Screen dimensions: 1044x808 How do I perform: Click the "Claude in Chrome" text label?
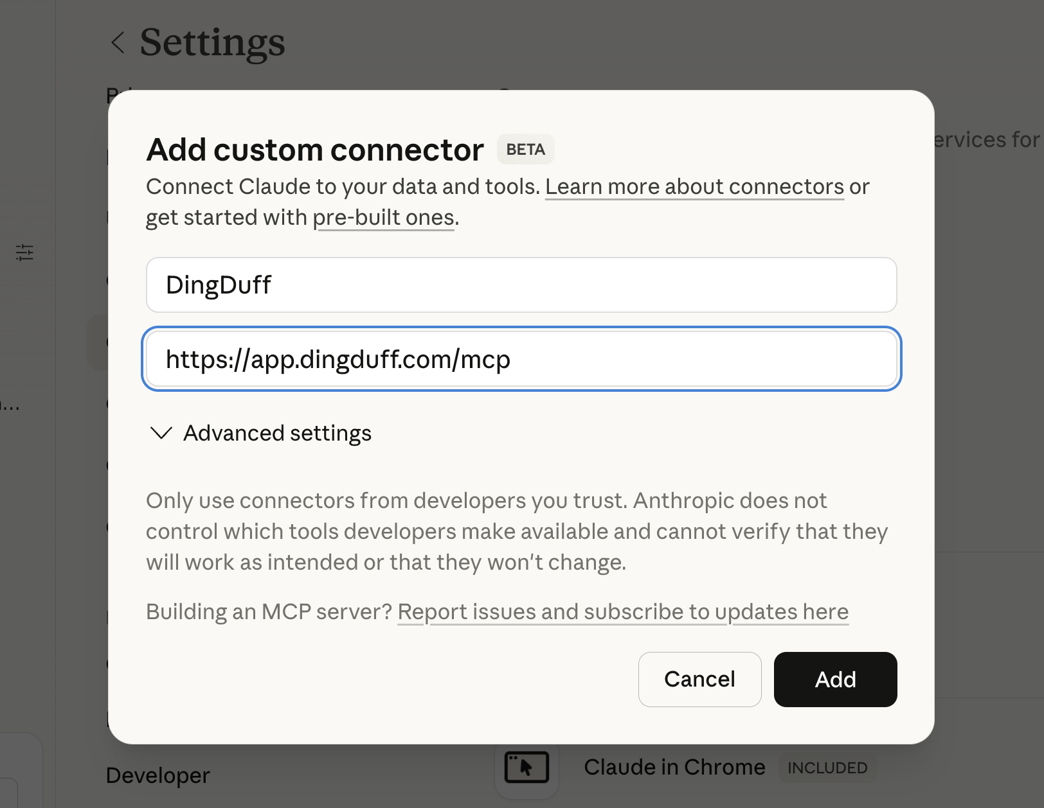click(674, 766)
